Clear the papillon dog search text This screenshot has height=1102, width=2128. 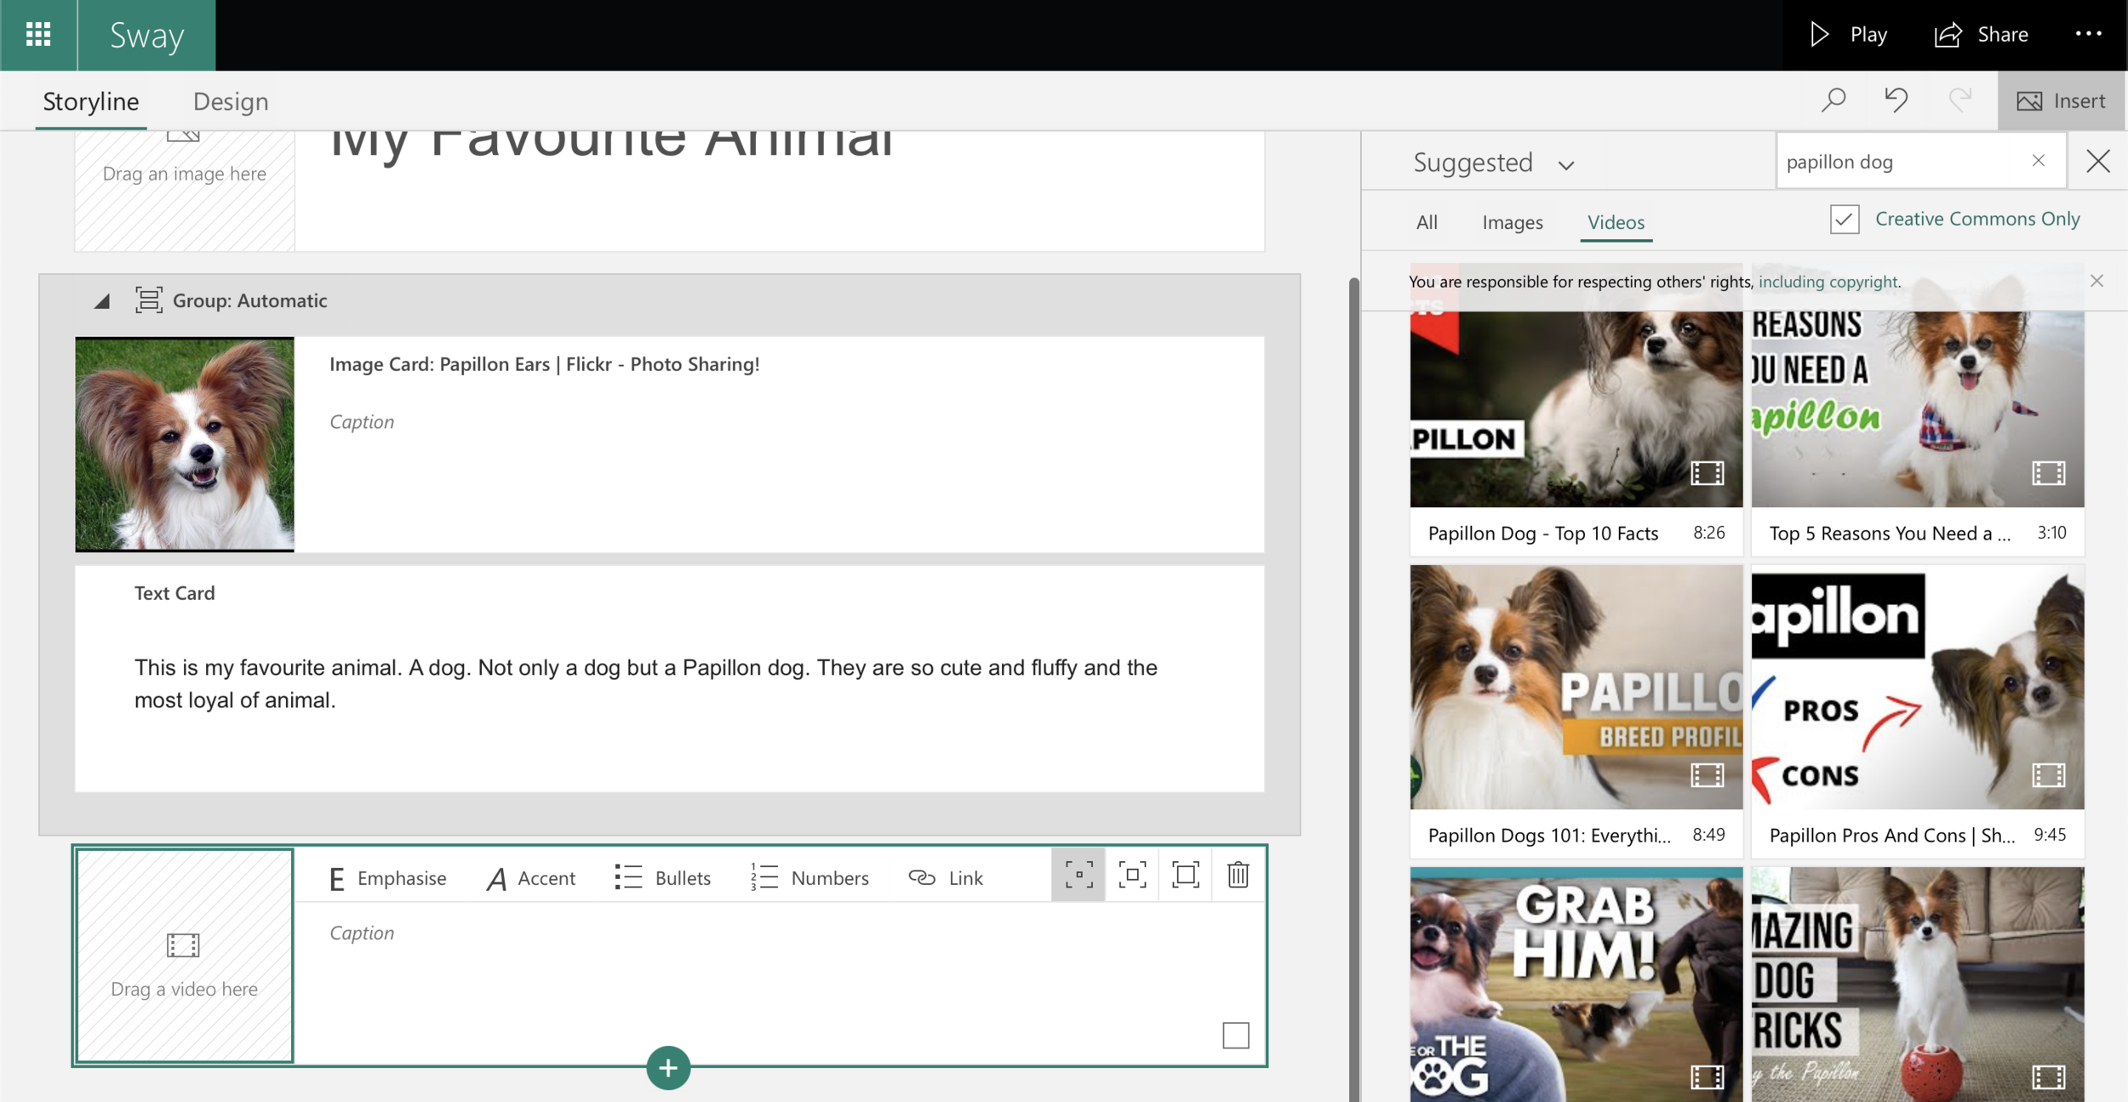[x=2038, y=161]
